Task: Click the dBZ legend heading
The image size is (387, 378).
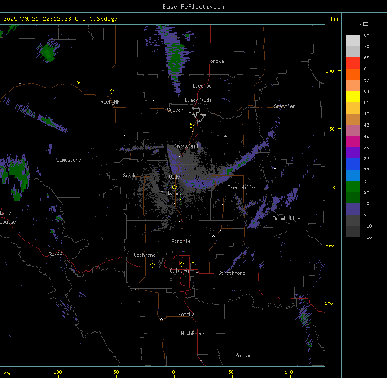Action: pos(364,24)
